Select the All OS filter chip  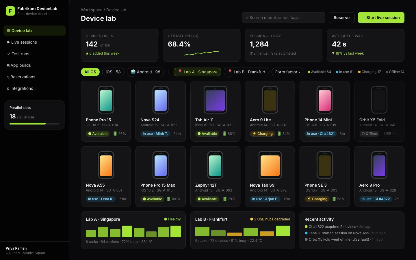click(x=90, y=72)
